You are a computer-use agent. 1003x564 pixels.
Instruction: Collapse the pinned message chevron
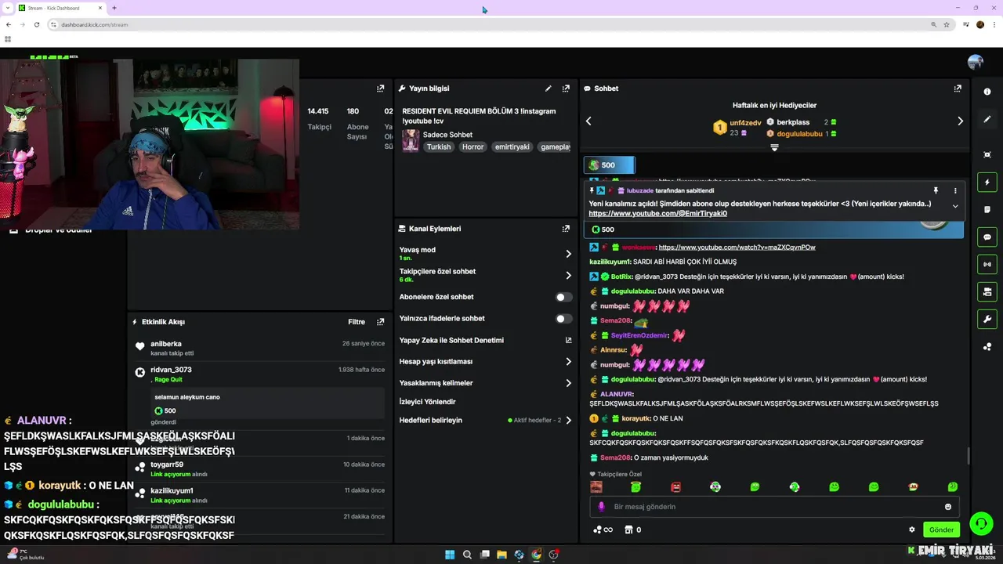(x=955, y=206)
